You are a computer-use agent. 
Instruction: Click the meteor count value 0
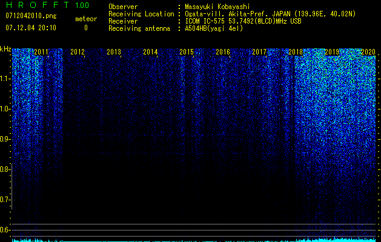coord(86,28)
